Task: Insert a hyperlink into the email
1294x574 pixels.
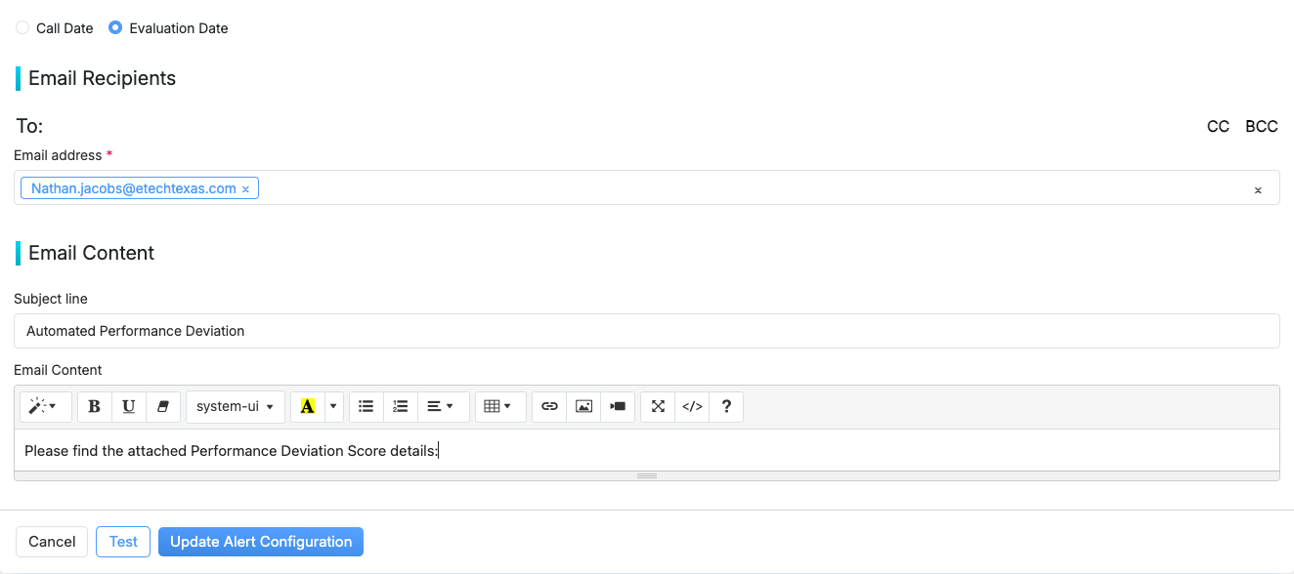Action: click(549, 406)
